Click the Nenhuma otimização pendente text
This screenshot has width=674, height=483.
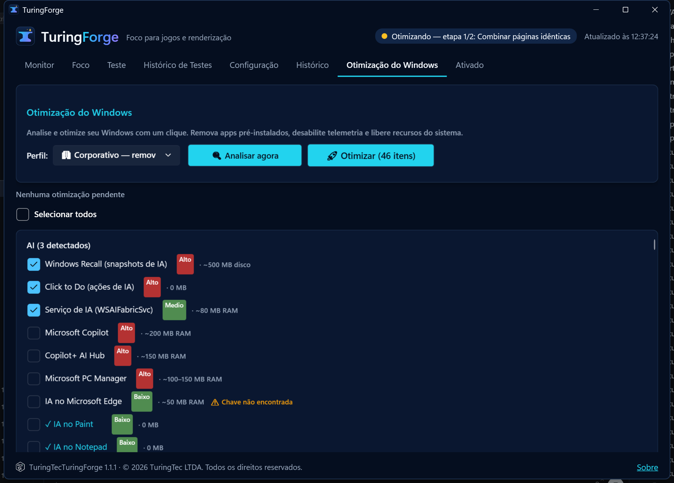(70, 195)
